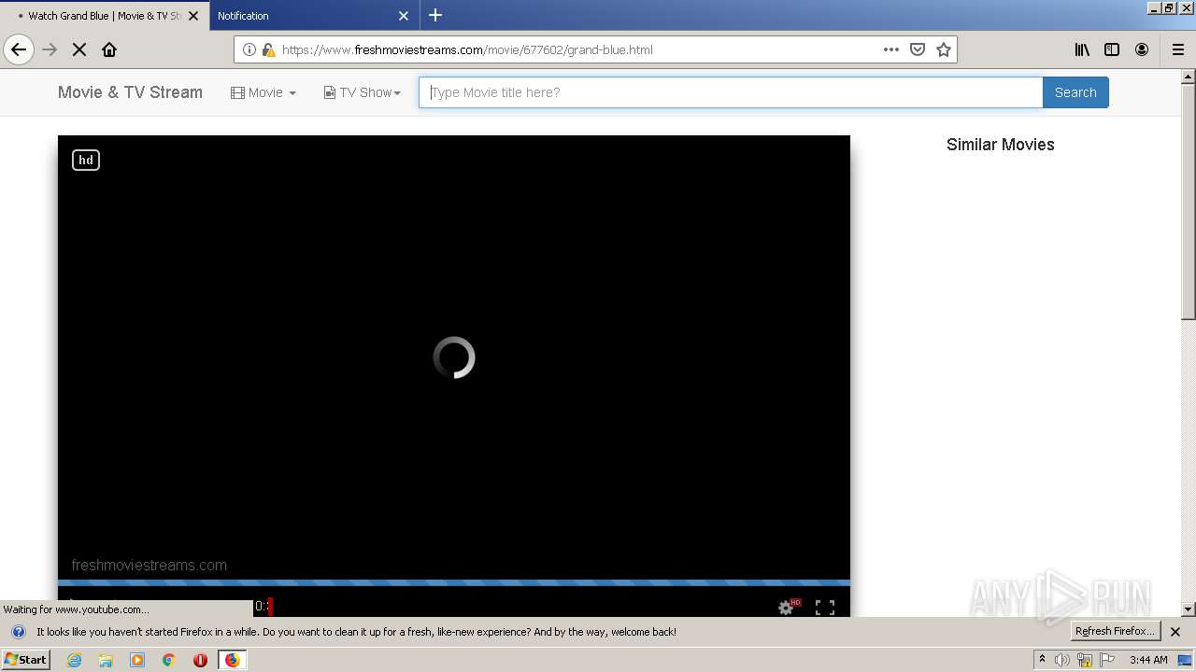Open page actions three-dot menu
The width and height of the screenshot is (1196, 672).
pyautogui.click(x=891, y=49)
